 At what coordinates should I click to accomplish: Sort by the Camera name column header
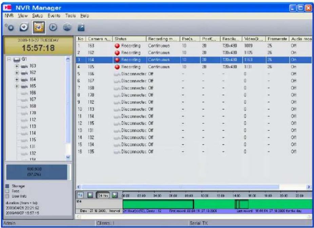pos(99,39)
